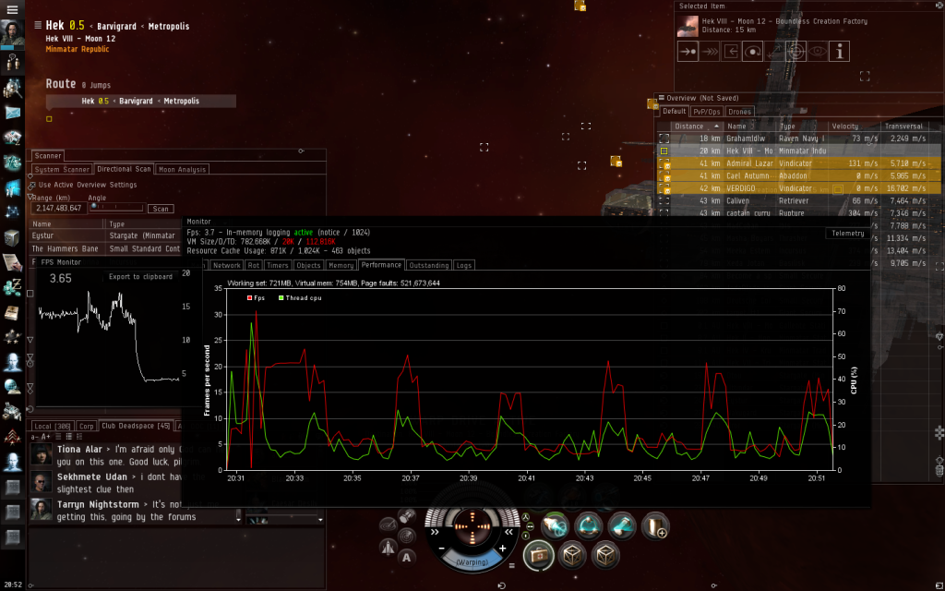The width and height of the screenshot is (945, 591).
Task: Open the character portrait sheet
Action: 12,34
